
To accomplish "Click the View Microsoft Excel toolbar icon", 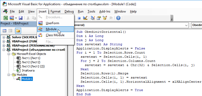I will (5, 18).
